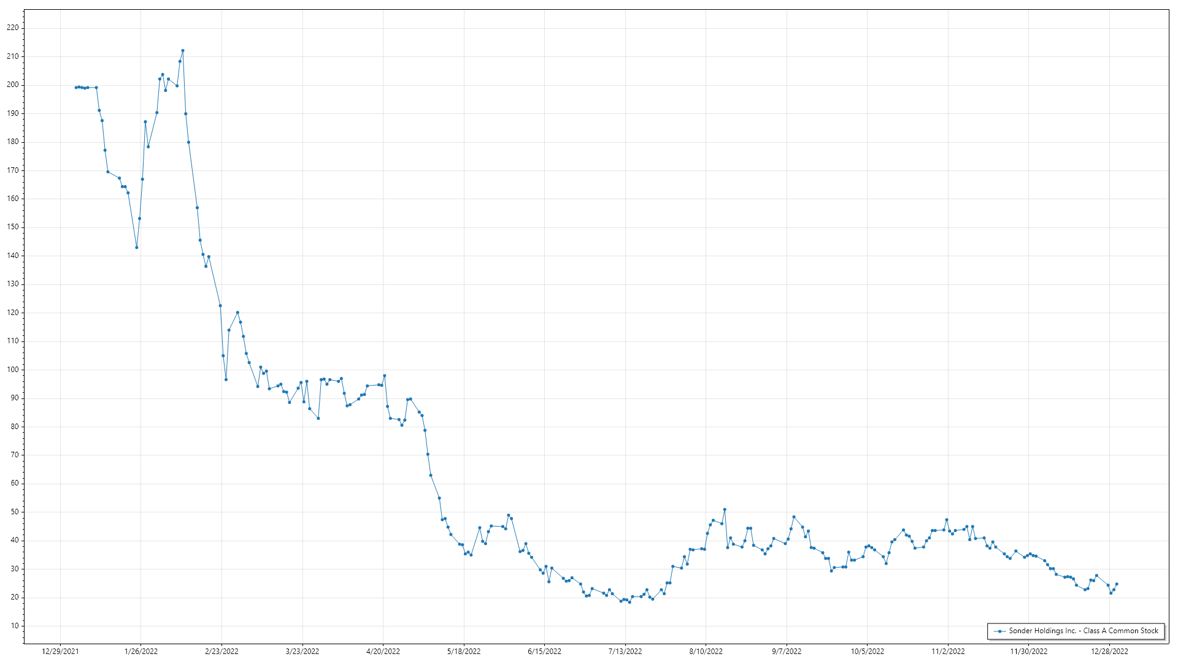Click the 11/2/2022 x-axis date label
The image size is (1178, 662).
tap(948, 651)
